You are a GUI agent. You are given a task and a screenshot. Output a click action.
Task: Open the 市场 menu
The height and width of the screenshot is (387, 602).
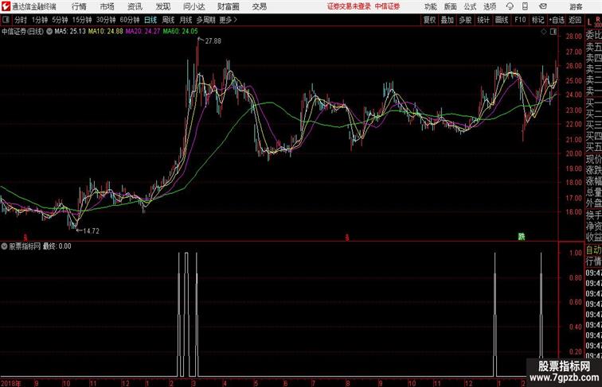[x=107, y=6]
